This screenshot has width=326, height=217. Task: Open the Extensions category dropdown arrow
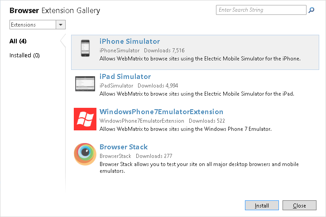pos(61,25)
